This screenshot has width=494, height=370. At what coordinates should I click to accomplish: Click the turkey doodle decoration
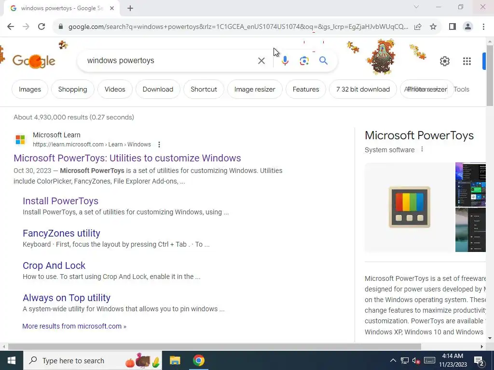tap(381, 56)
